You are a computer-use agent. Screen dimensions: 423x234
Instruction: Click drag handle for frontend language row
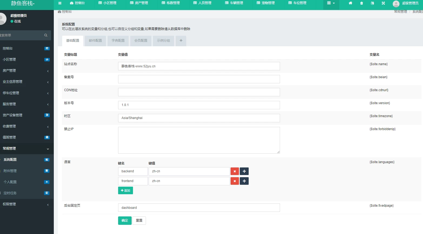pyautogui.click(x=244, y=181)
